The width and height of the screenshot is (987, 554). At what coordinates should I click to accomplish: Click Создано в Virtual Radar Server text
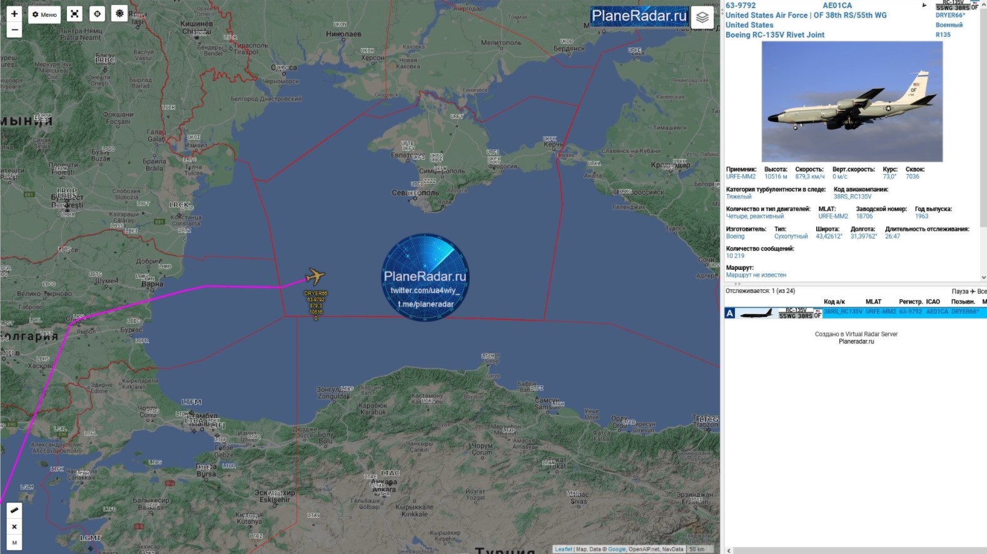click(x=856, y=334)
